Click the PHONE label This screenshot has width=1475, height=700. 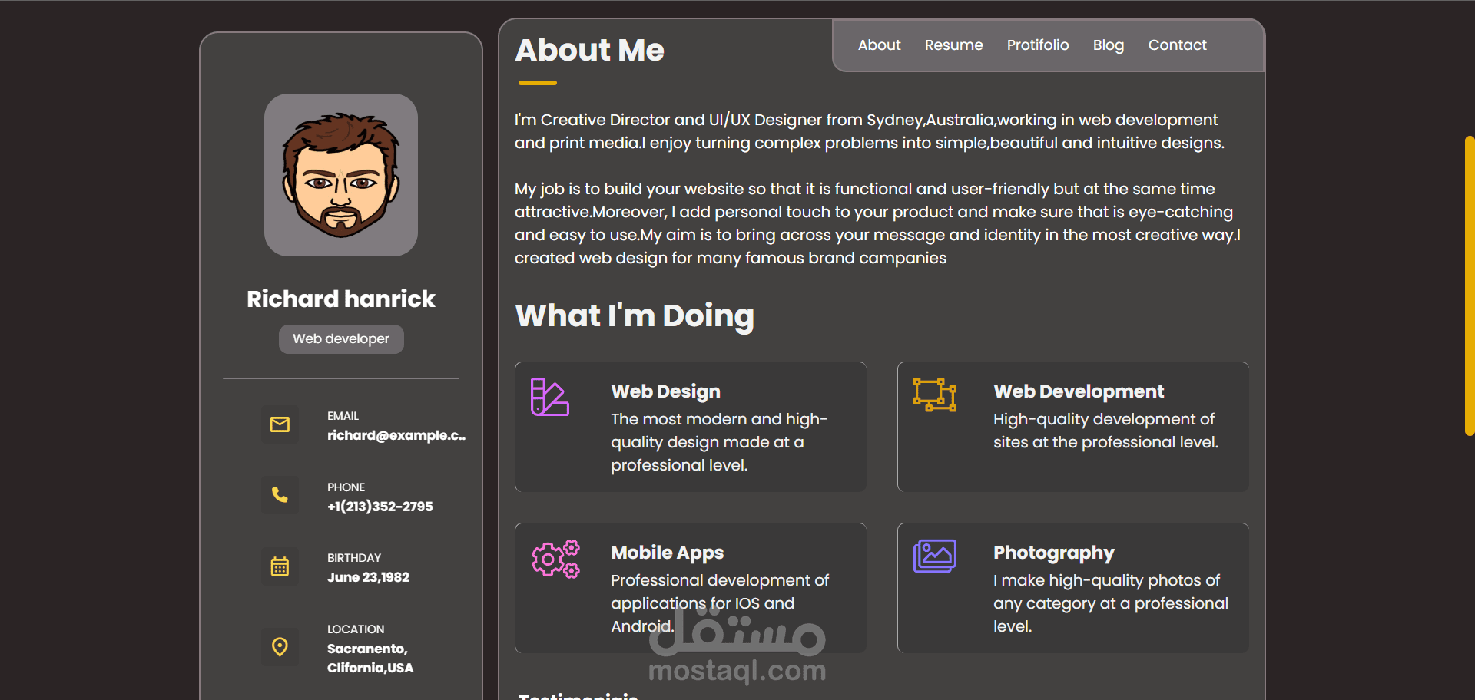(346, 487)
